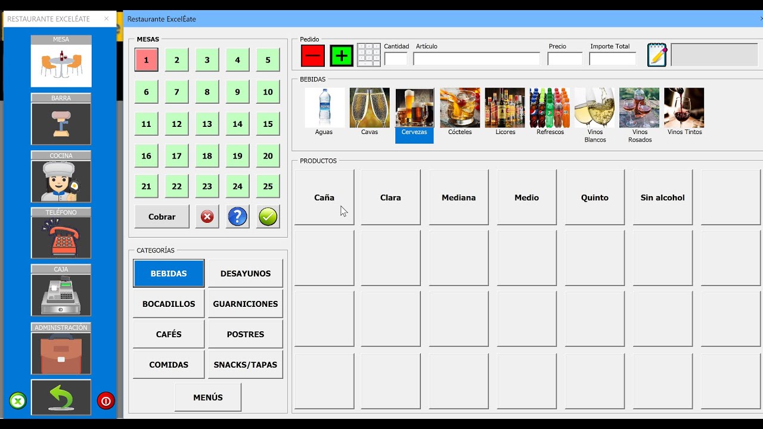The width and height of the screenshot is (763, 429).
Task: Add a Caña product
Action: [x=324, y=197]
